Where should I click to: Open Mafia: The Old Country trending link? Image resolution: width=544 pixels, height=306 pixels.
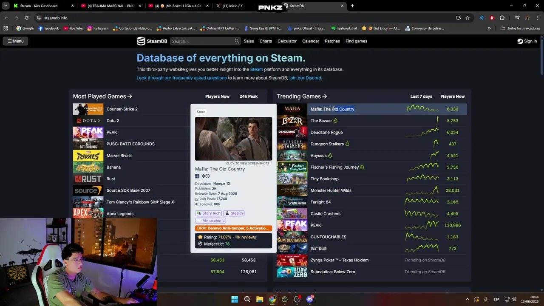332,109
